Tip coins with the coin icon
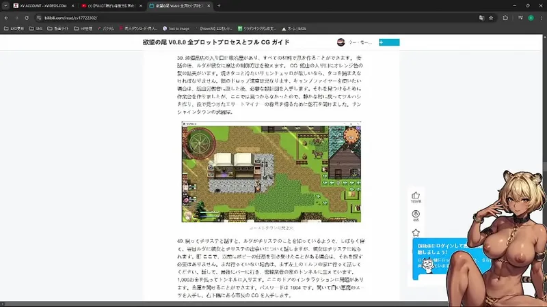The image size is (547, 307). 416,214
